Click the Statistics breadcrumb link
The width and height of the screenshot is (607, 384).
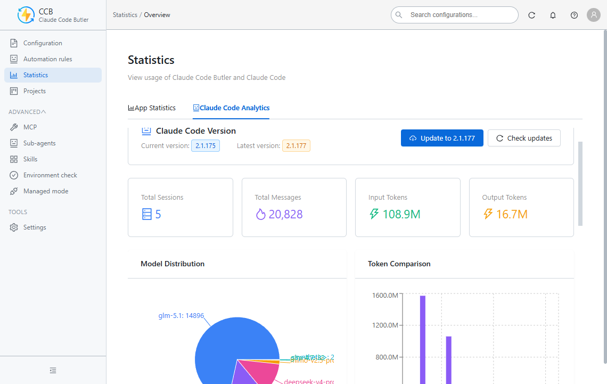tap(125, 15)
